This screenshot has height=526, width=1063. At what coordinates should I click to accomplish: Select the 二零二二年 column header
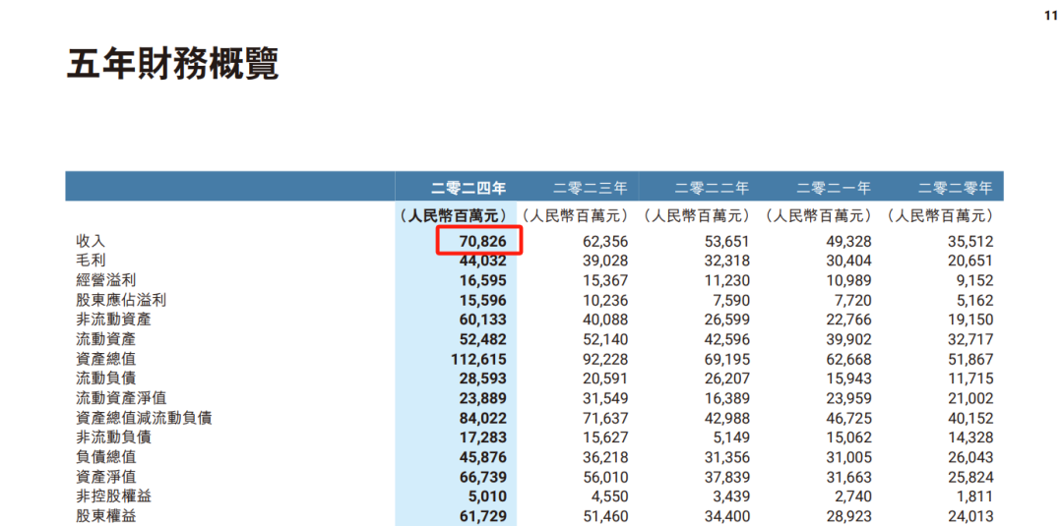[712, 187]
